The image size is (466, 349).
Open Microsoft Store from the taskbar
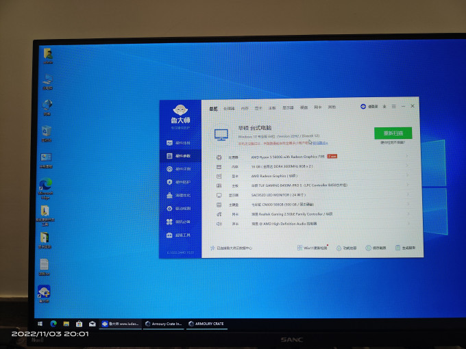tap(79, 324)
